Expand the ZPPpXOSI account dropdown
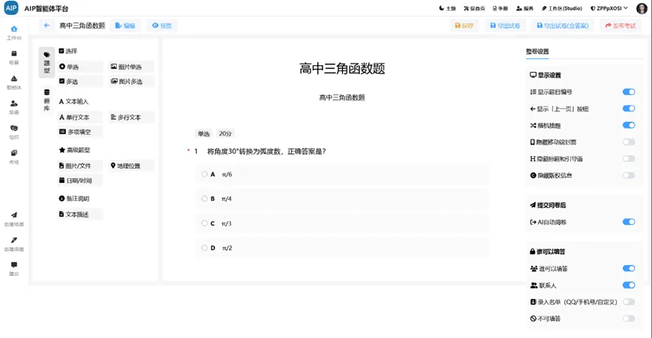The width and height of the screenshot is (652, 338). (609, 9)
